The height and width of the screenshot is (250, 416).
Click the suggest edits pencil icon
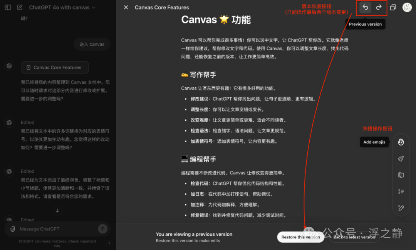click(401, 208)
